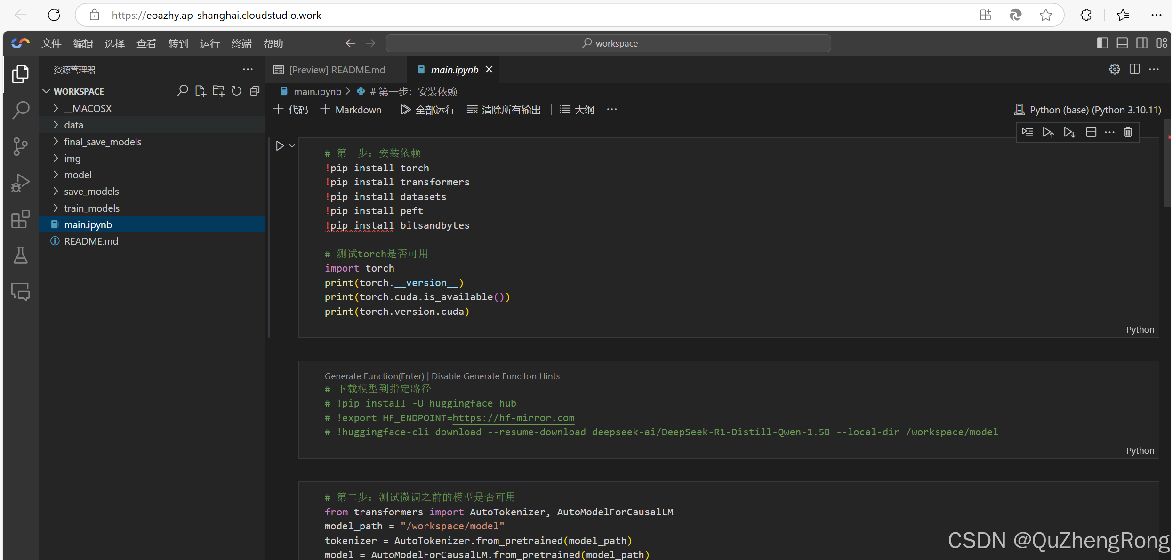Open run cell dropdown arrow
The width and height of the screenshot is (1172, 560).
(292, 146)
